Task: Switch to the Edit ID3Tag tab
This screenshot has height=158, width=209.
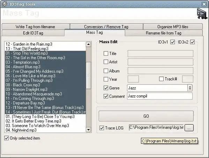Action: coord(33,33)
